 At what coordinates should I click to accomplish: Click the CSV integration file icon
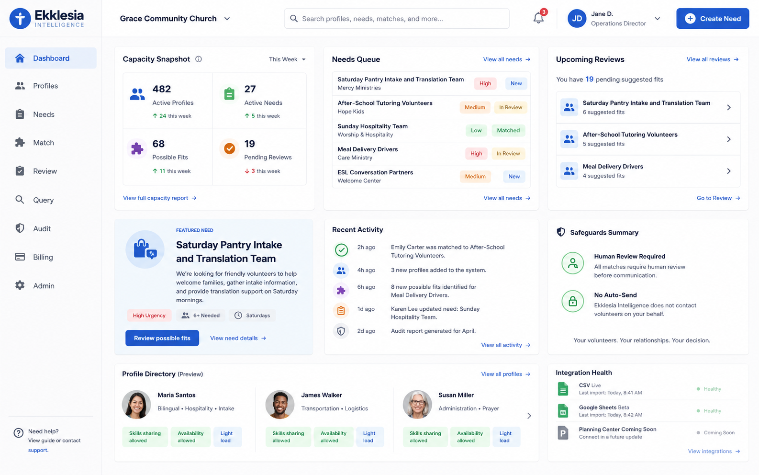click(x=563, y=389)
